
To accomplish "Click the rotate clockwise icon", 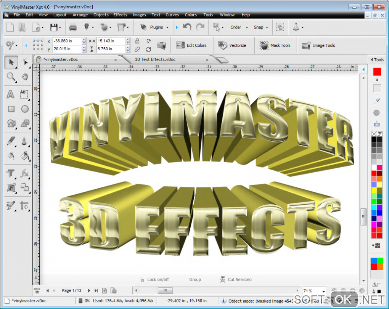I will [149, 41].
